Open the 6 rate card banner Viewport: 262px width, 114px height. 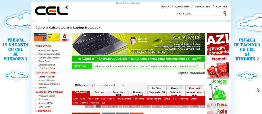click(x=52, y=37)
